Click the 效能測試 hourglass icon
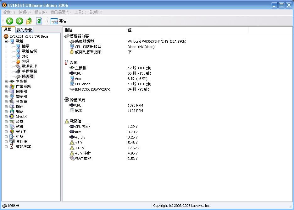This screenshot has width=294, height=210. (12, 147)
